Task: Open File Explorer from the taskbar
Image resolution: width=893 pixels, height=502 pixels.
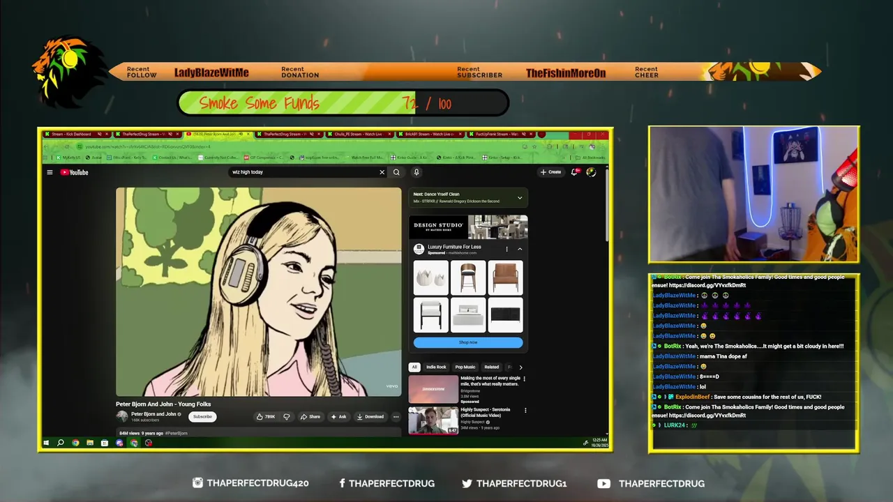Action: (x=90, y=443)
